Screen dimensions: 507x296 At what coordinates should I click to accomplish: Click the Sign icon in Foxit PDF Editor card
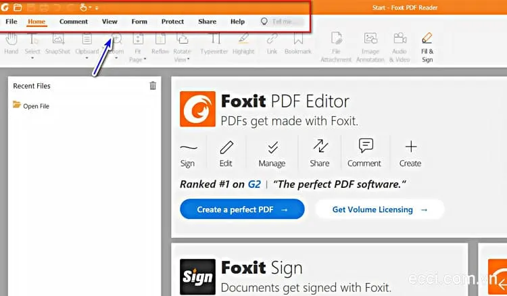[188, 148]
